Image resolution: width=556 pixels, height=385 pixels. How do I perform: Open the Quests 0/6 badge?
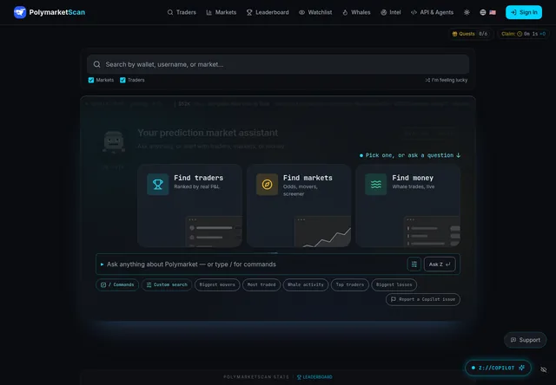[470, 34]
